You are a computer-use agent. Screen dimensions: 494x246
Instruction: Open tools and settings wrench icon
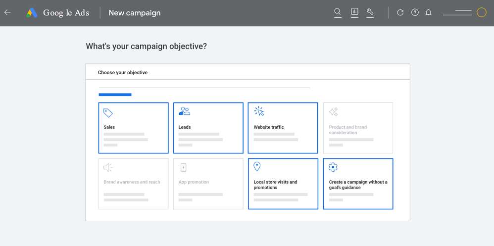370,12
